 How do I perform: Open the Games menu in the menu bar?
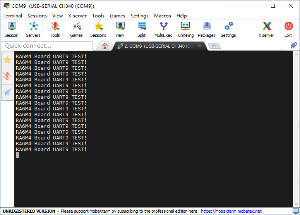tap(117, 16)
